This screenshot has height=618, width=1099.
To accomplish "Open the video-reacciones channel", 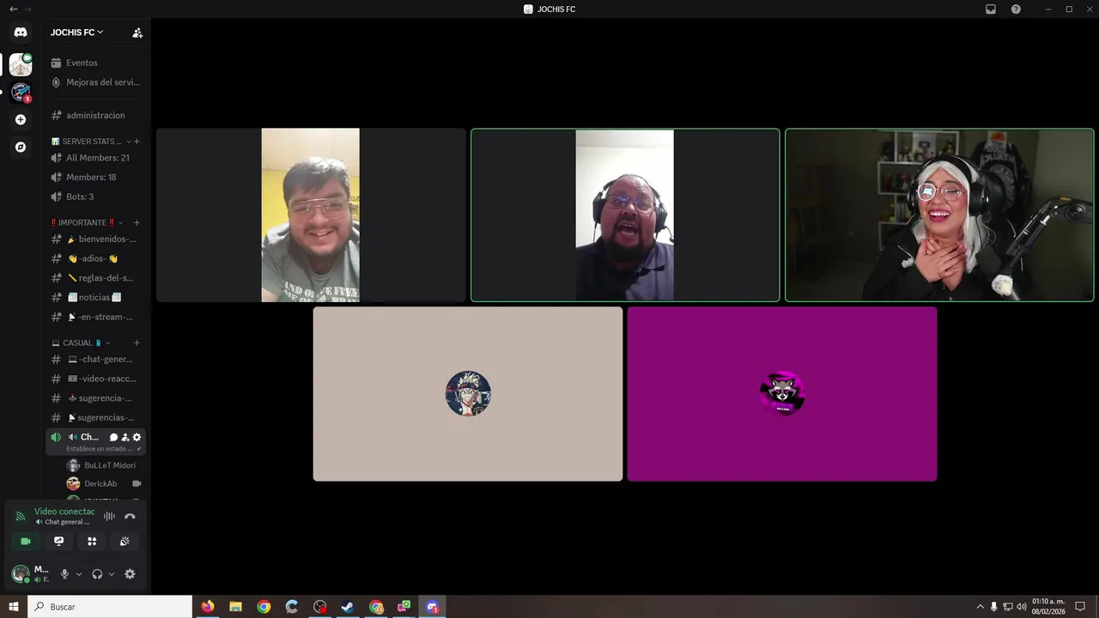I will [x=95, y=379].
